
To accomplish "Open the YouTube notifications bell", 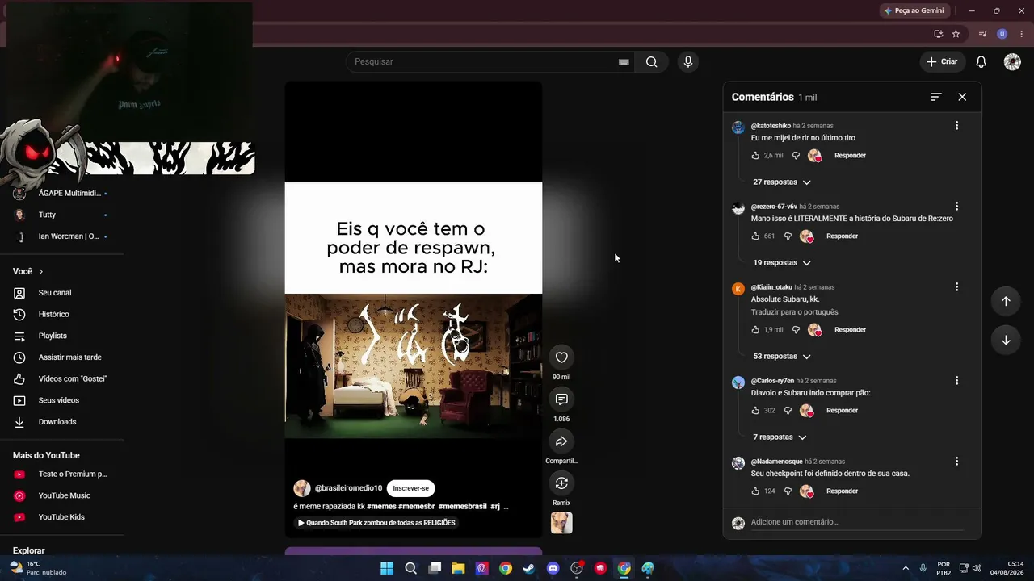I will pyautogui.click(x=981, y=62).
